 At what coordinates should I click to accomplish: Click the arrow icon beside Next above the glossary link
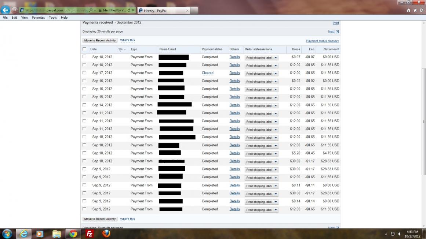pos(337,32)
